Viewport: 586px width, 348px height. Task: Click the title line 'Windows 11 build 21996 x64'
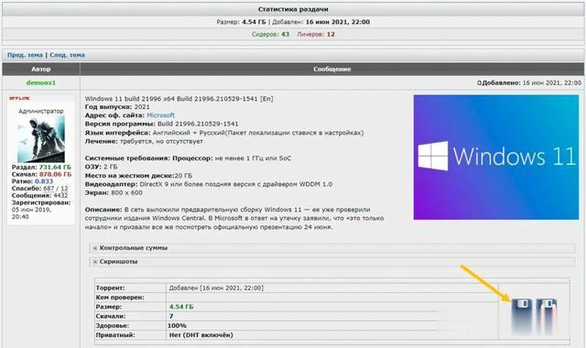[179, 99]
